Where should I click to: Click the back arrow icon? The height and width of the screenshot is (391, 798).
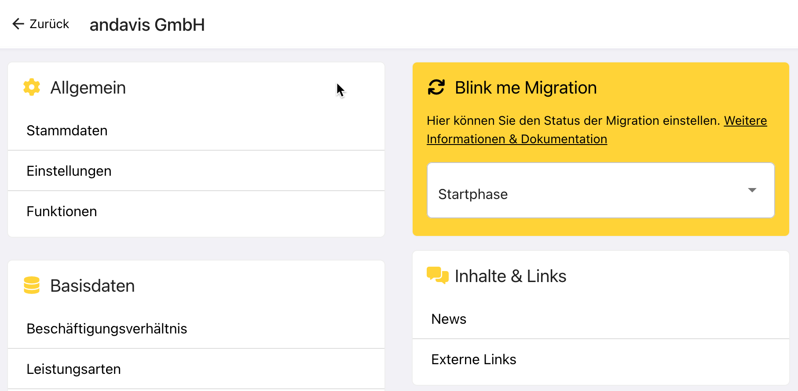[x=18, y=24]
